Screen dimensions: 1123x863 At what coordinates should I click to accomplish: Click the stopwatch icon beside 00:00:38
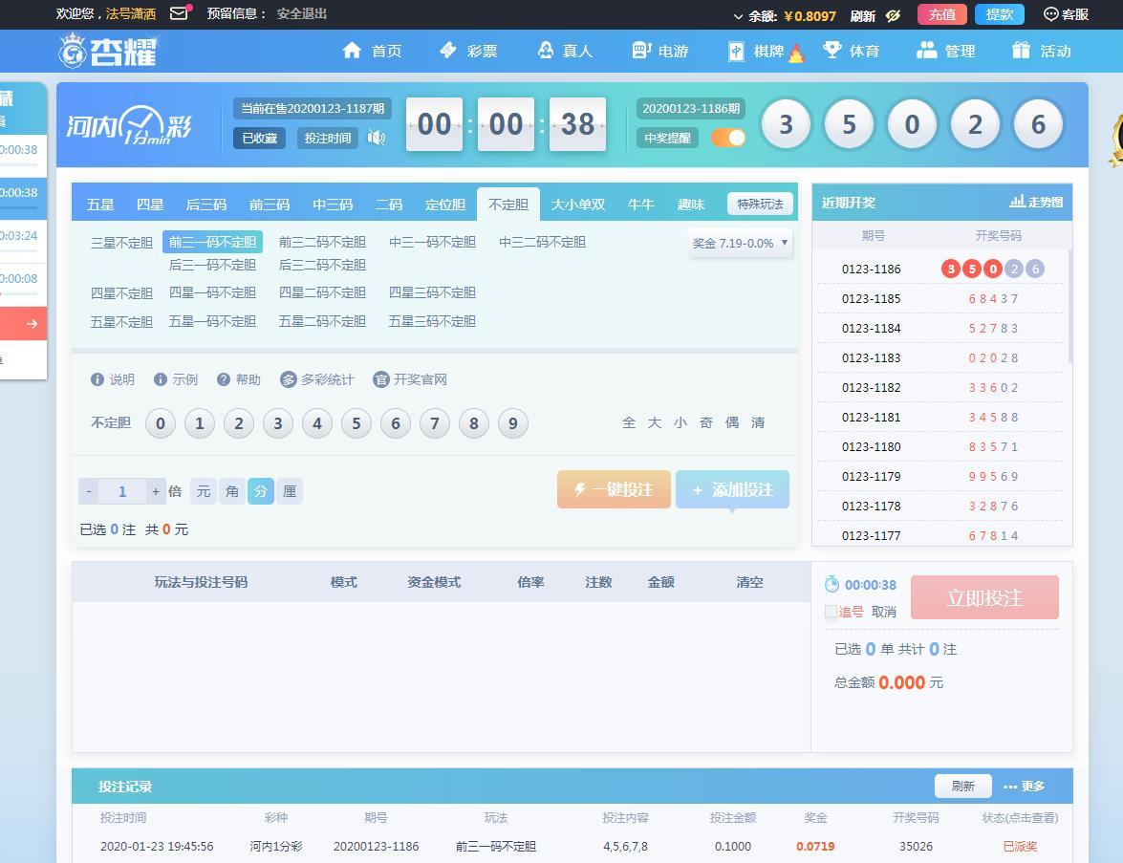(x=831, y=584)
